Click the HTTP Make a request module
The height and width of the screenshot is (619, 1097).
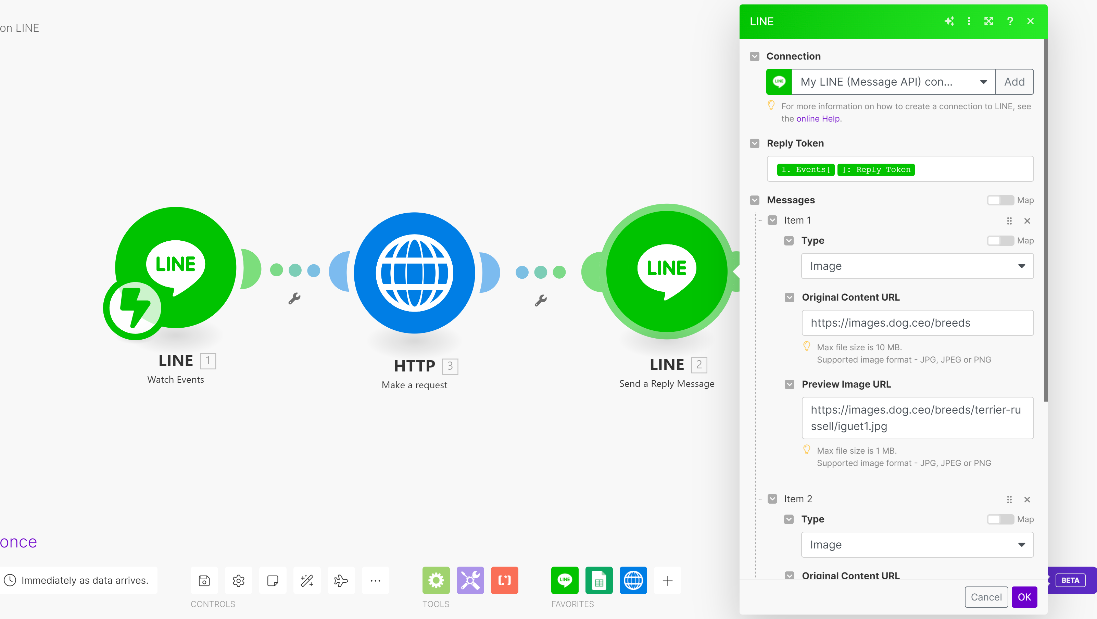tap(414, 273)
